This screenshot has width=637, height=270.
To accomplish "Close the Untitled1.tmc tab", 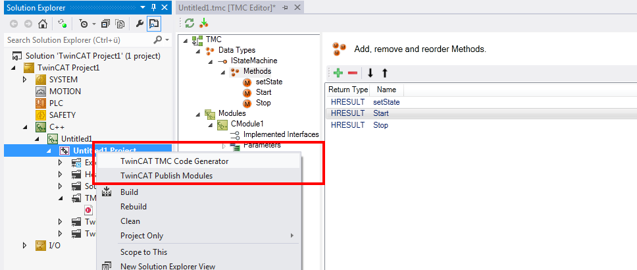I will point(297,7).
